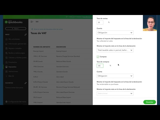Go to Impuestos menu item
Screen dimensions: 160x120
[x=12, y=67]
